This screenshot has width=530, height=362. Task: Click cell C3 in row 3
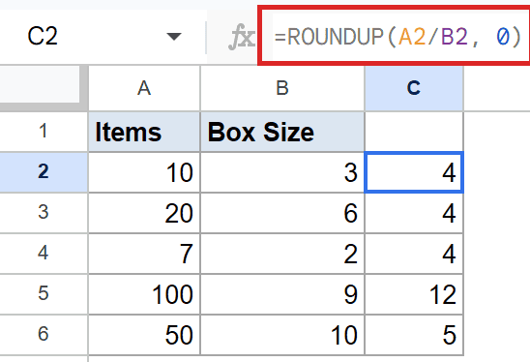pyautogui.click(x=414, y=213)
